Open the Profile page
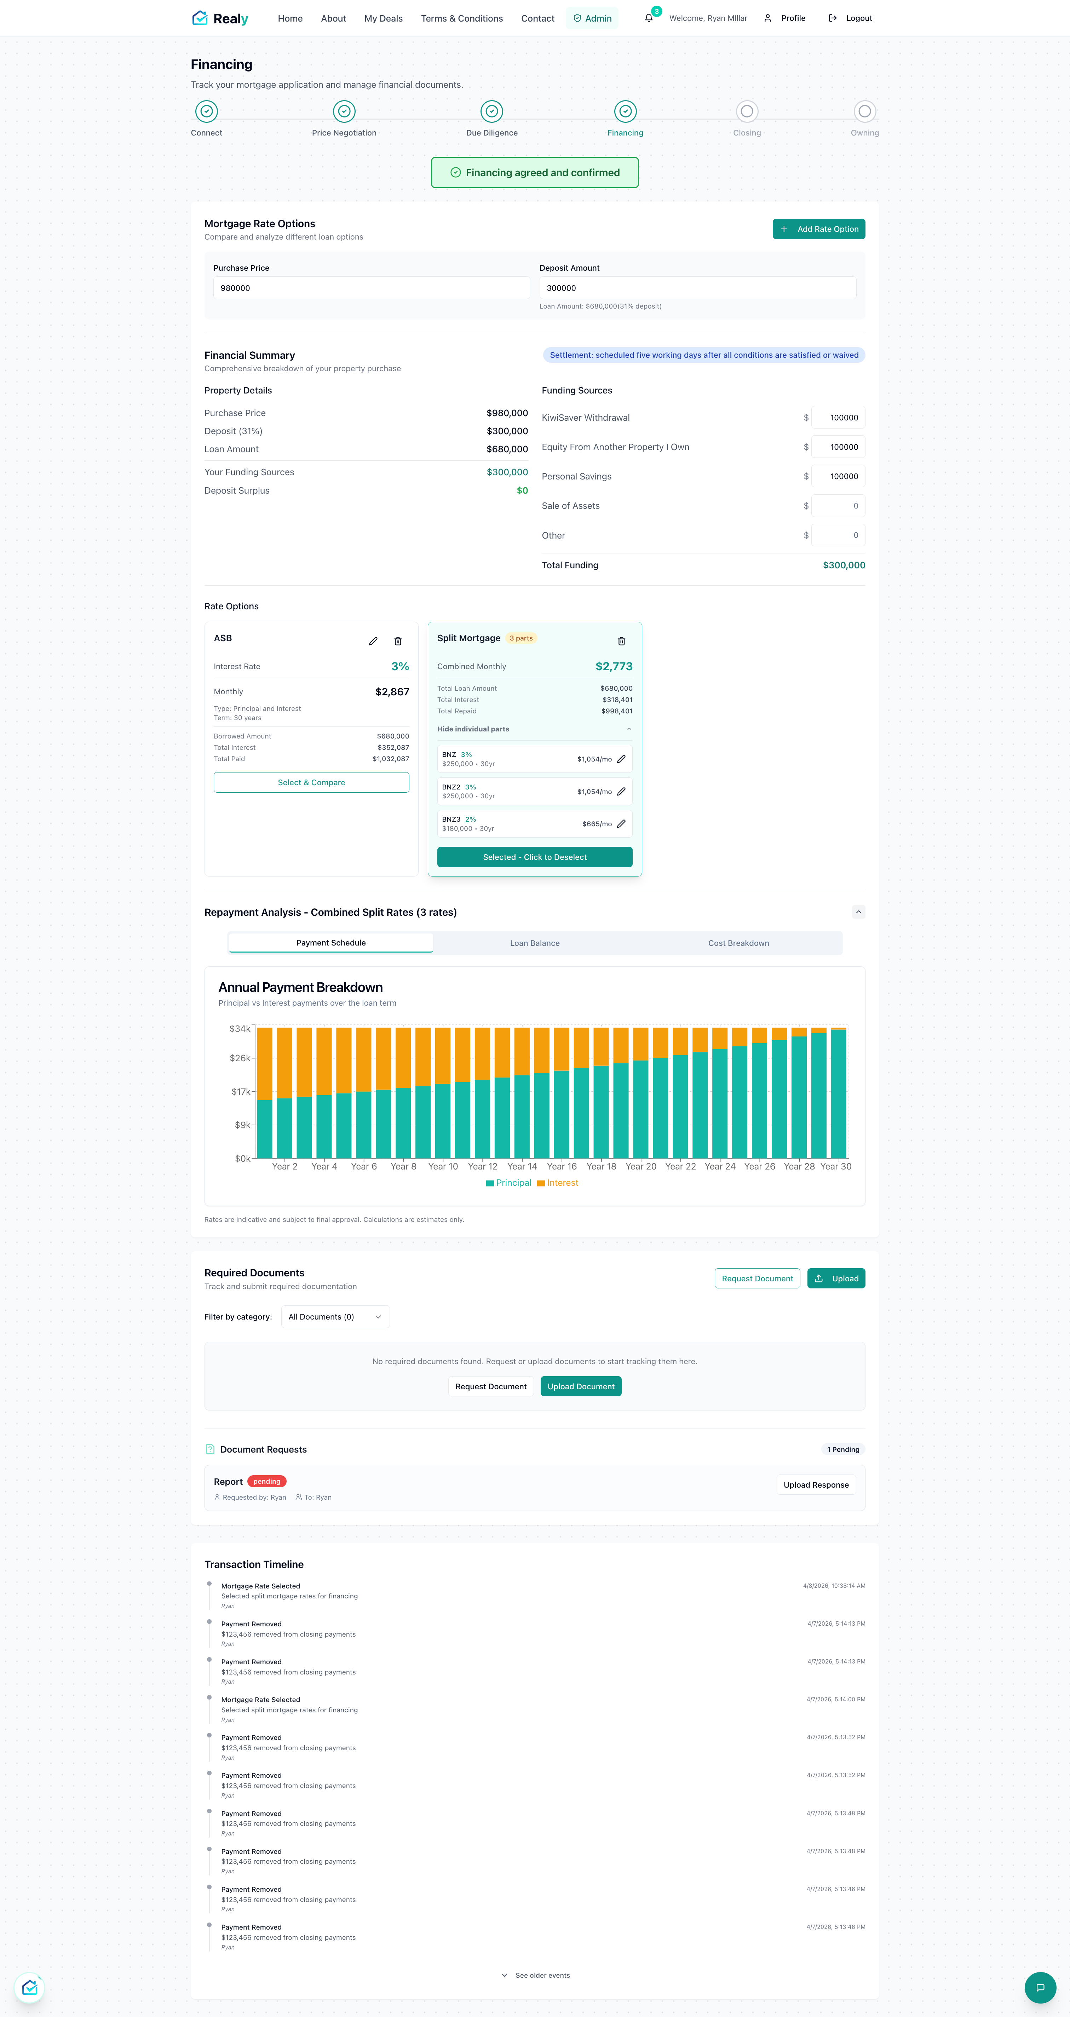The height and width of the screenshot is (2017, 1070). [x=785, y=18]
